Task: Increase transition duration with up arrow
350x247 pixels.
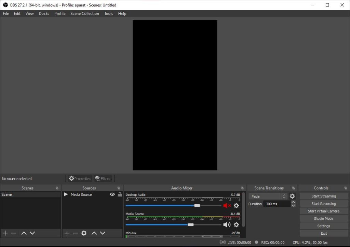Action: 293,202
